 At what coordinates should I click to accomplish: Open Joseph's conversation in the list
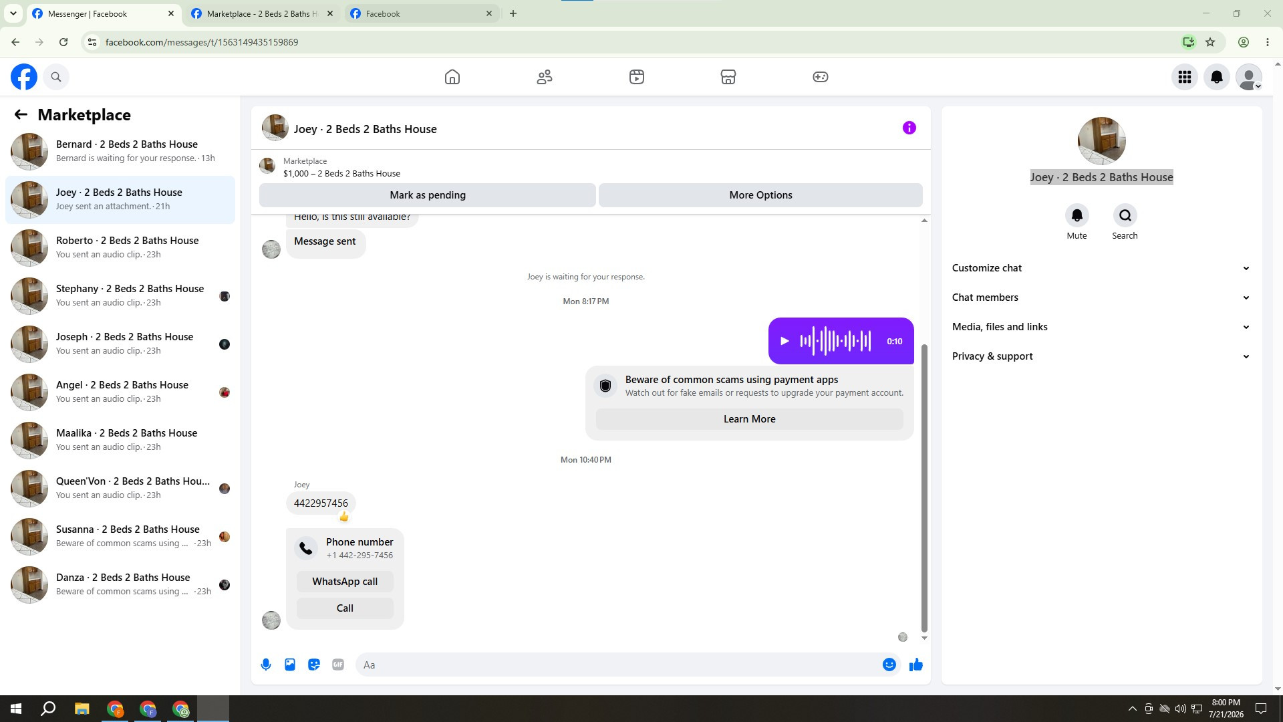pyautogui.click(x=120, y=344)
